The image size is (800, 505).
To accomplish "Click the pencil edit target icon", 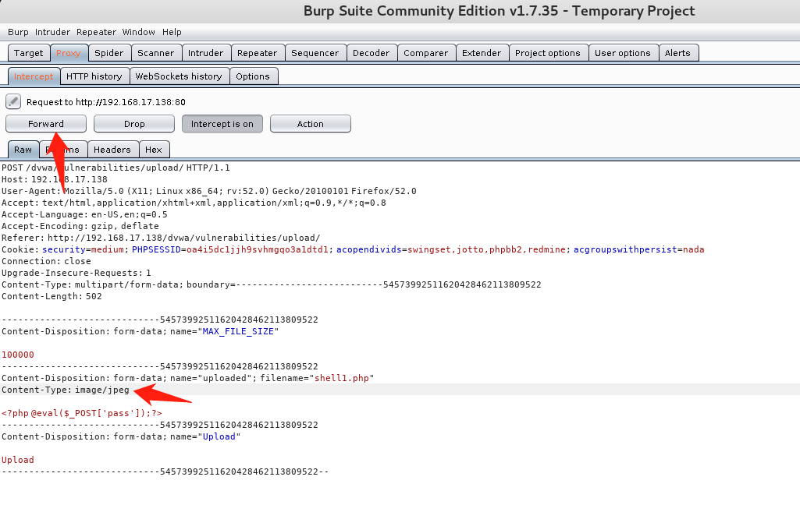I will point(13,101).
